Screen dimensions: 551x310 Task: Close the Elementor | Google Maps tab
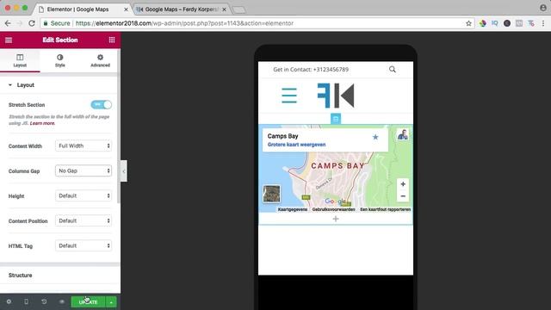[126, 9]
